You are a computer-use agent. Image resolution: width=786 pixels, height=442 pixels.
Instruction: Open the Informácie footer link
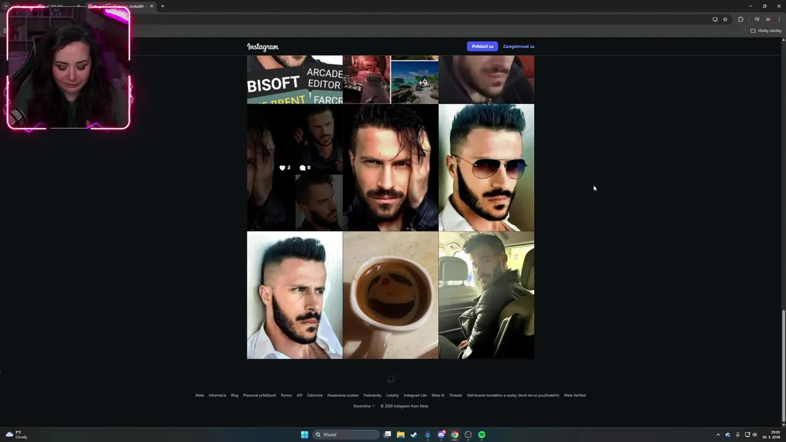tap(217, 395)
